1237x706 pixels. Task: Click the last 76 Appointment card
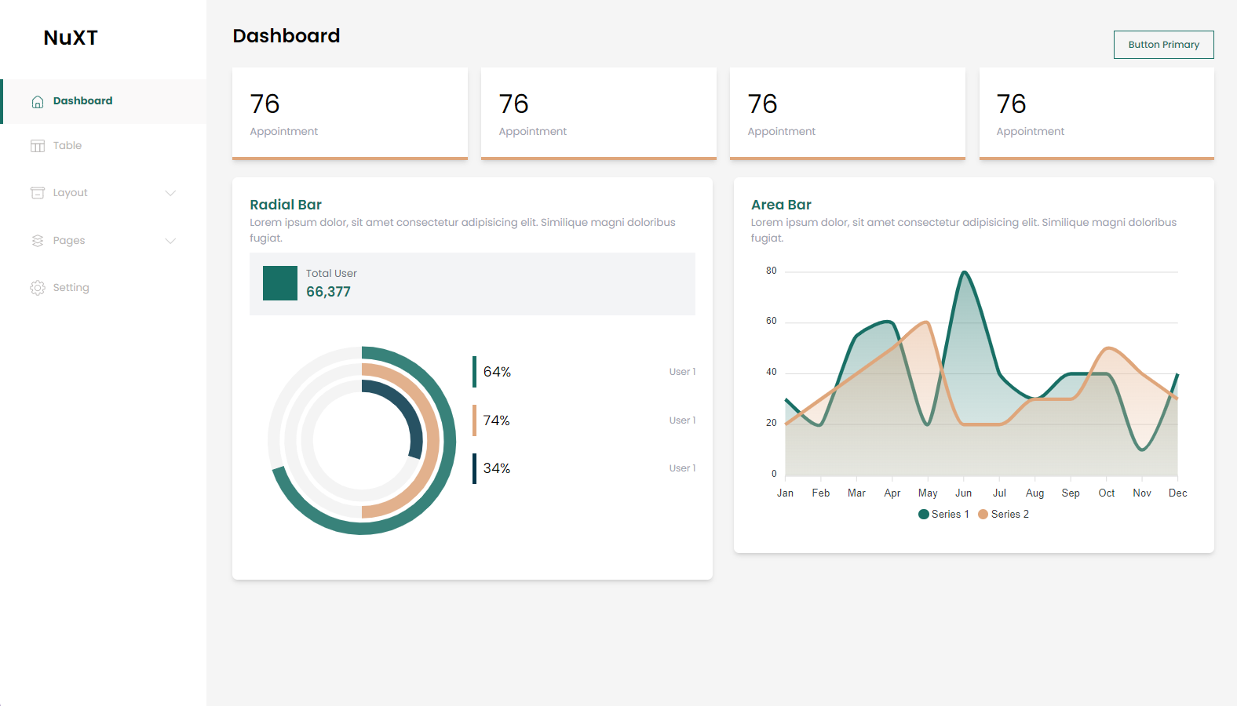(1097, 113)
